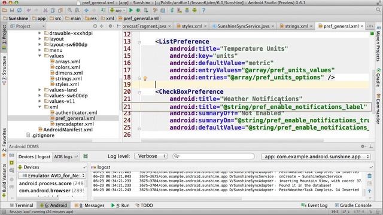Screen dimensions: 383x215
Task: Open the Android Device Monitor icon
Action: pos(194,10)
